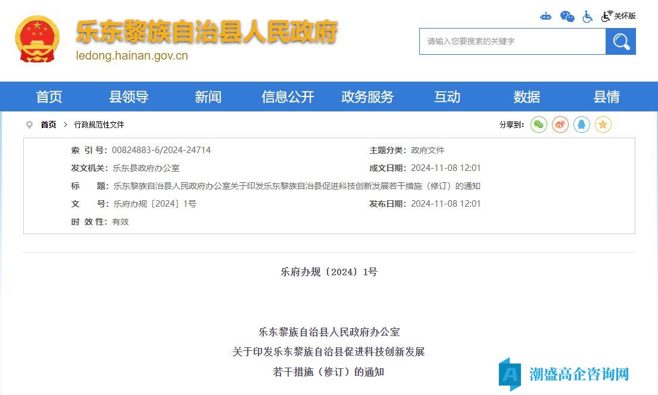
Task: Share to WeChat via green icon
Action: (x=539, y=125)
